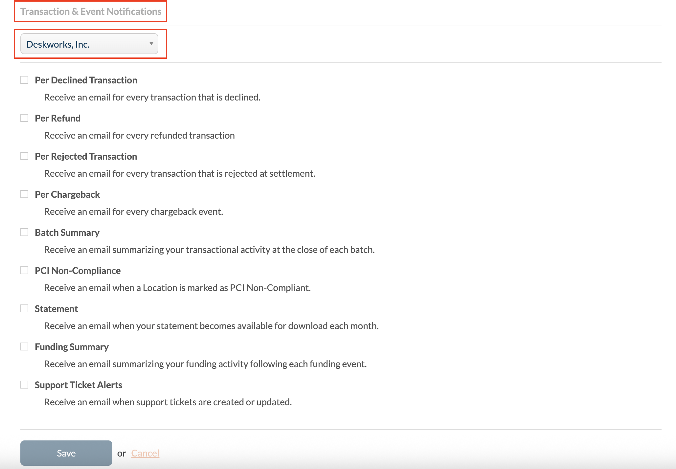Image resolution: width=676 pixels, height=469 pixels.
Task: Click the Batch Summary label
Action: [67, 233]
